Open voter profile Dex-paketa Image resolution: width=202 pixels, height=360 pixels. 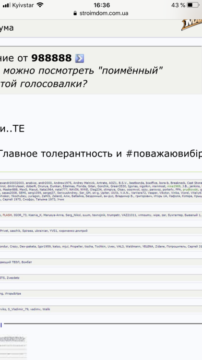tap(28, 246)
